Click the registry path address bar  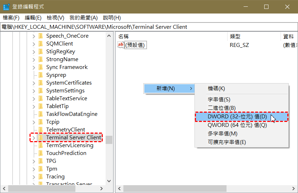pyautogui.click(x=149, y=27)
